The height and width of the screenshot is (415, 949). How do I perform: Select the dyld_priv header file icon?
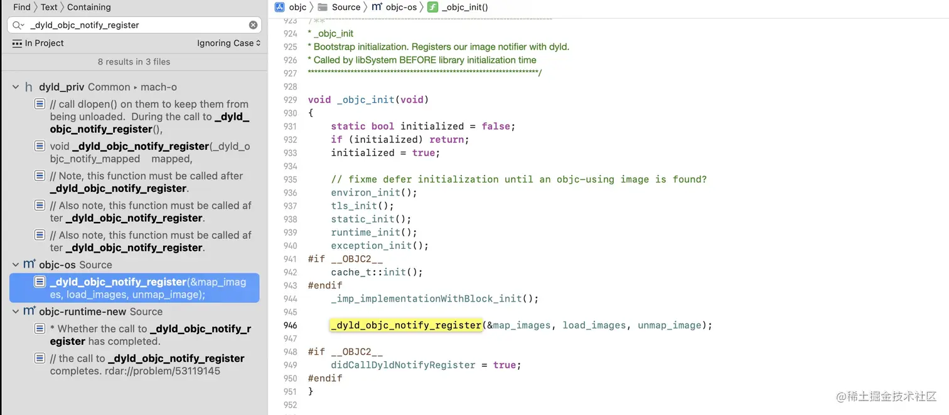(x=29, y=87)
